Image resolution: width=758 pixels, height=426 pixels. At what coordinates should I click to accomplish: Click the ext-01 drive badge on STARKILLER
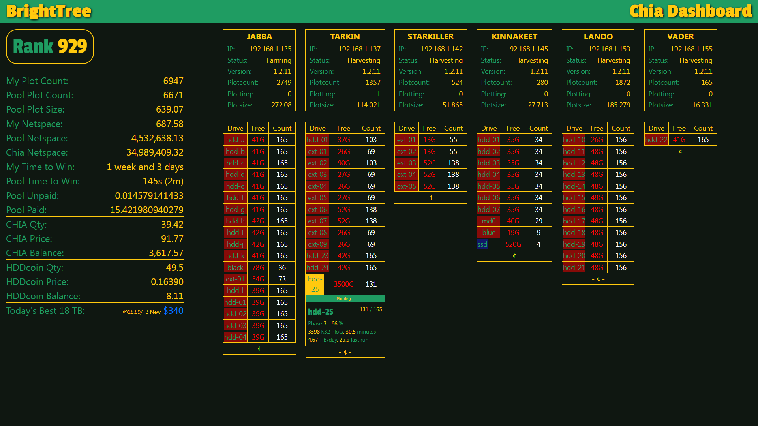(406, 139)
